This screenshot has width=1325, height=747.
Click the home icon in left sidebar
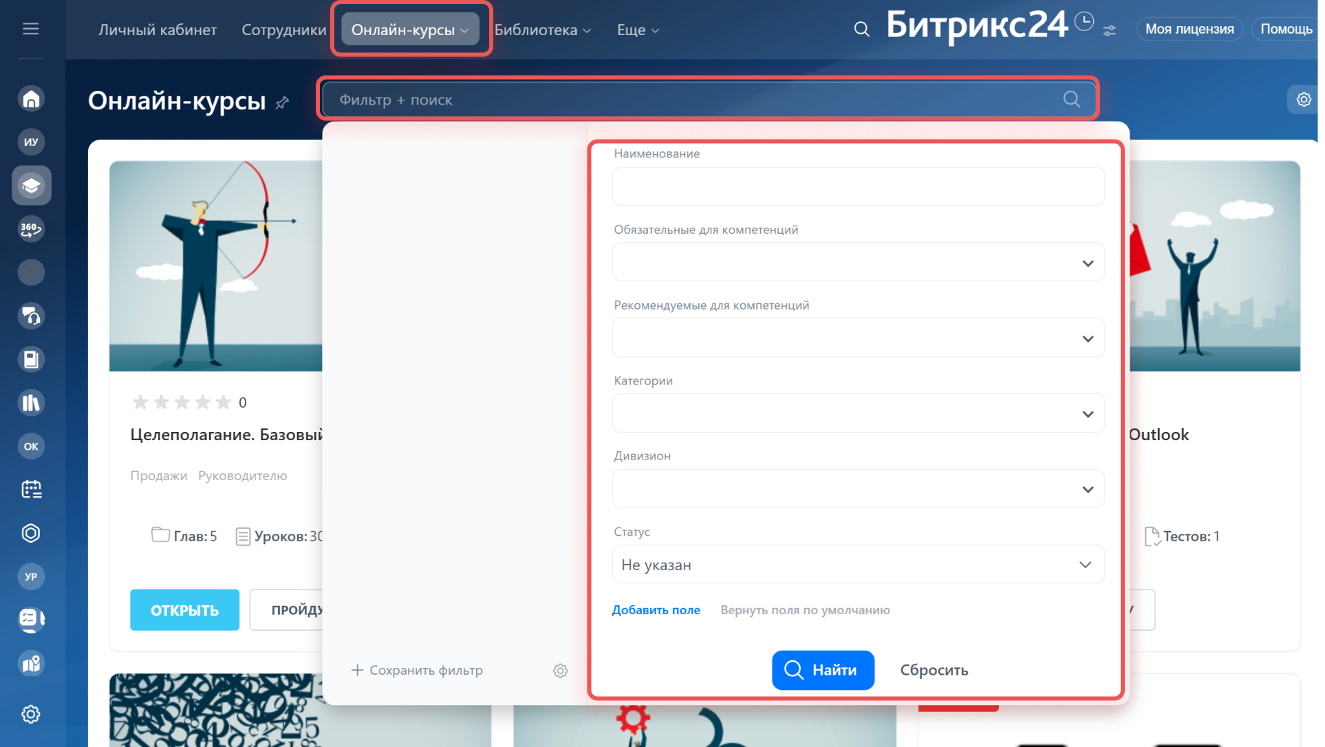click(31, 99)
